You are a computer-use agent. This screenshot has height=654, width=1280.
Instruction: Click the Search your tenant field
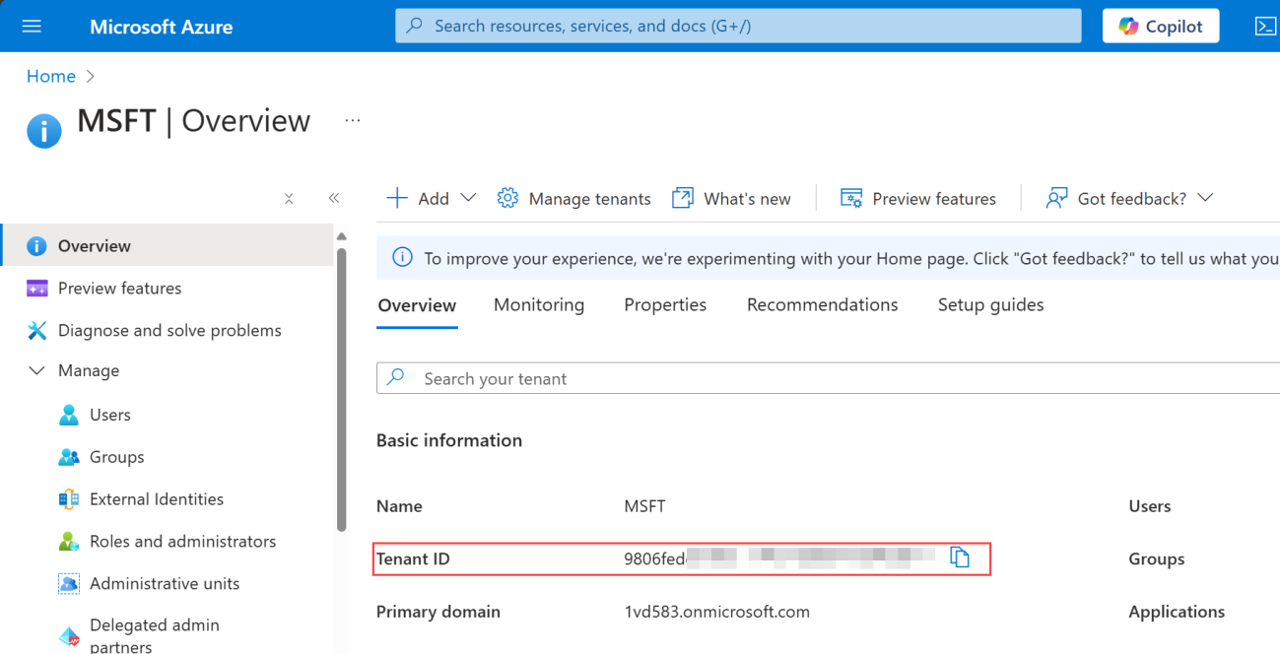point(828,378)
